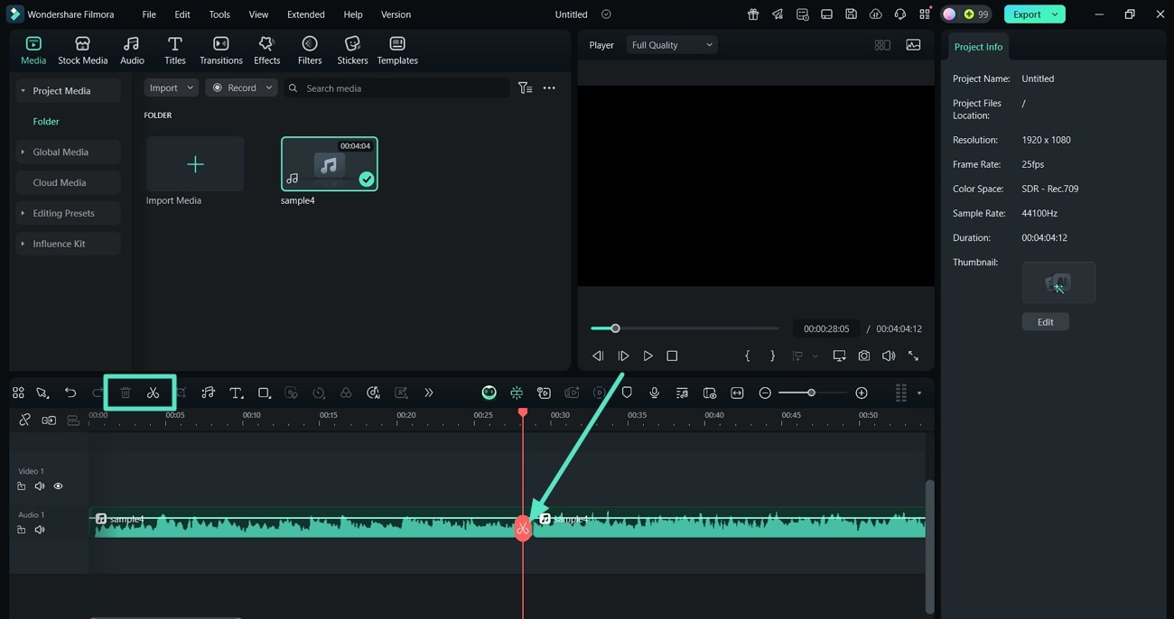The image size is (1174, 619).
Task: Toggle the green auto-ripple snapping icon
Action: click(517, 393)
